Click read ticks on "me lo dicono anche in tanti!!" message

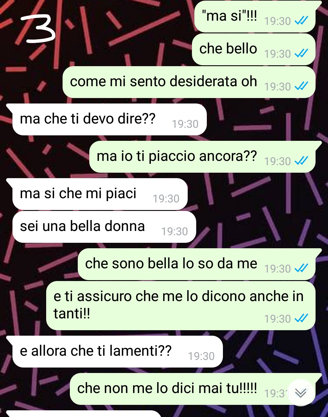[x=301, y=319]
